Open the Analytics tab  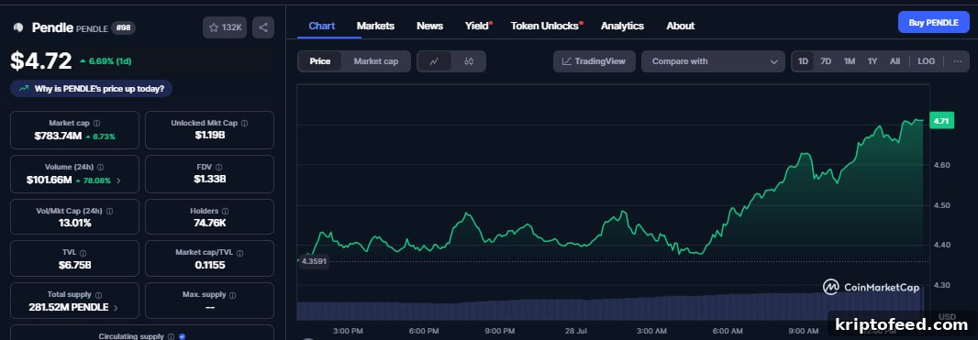(622, 26)
